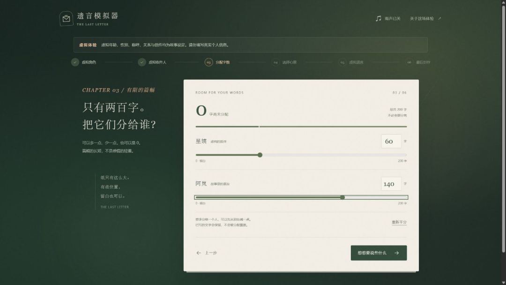Click the 虚拟体验 notice label
Image resolution: width=506 pixels, height=285 pixels.
point(88,45)
